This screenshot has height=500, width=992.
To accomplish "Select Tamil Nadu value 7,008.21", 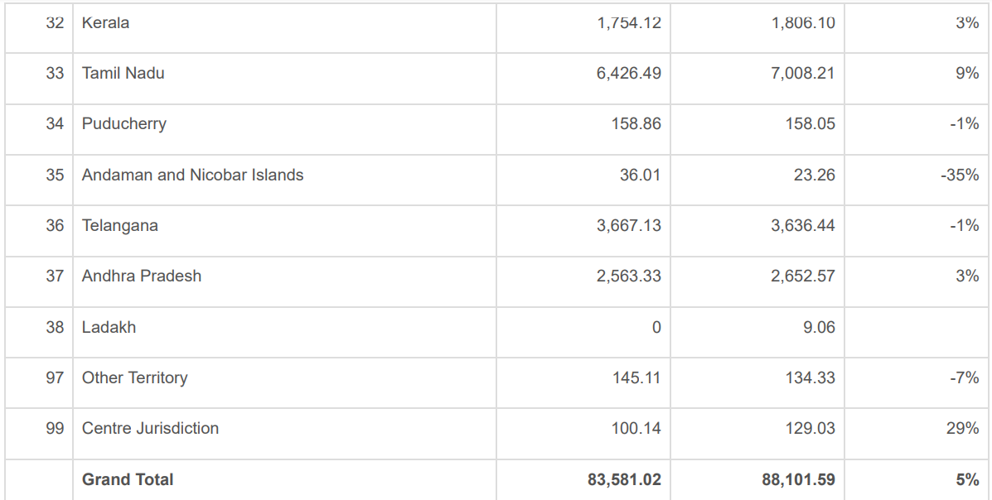I will (x=802, y=74).
